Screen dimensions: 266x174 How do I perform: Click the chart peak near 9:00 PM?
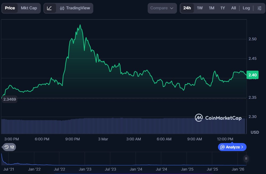coord(80,25)
